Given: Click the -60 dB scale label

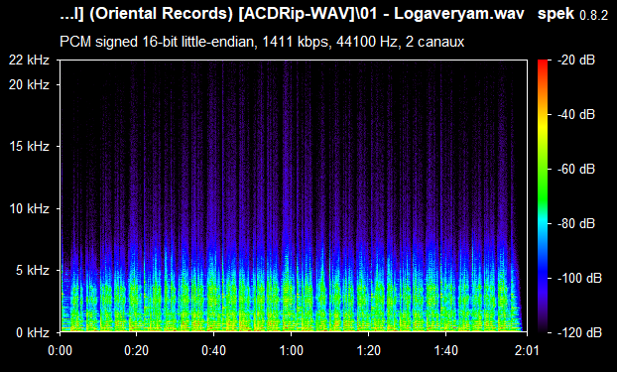Looking at the screenshot, I should [575, 170].
